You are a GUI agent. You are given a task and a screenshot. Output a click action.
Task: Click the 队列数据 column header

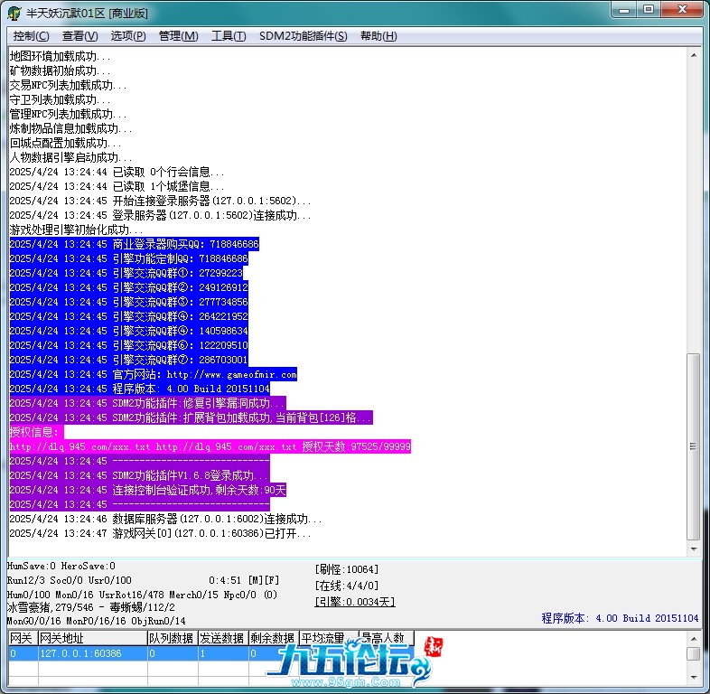173,638
